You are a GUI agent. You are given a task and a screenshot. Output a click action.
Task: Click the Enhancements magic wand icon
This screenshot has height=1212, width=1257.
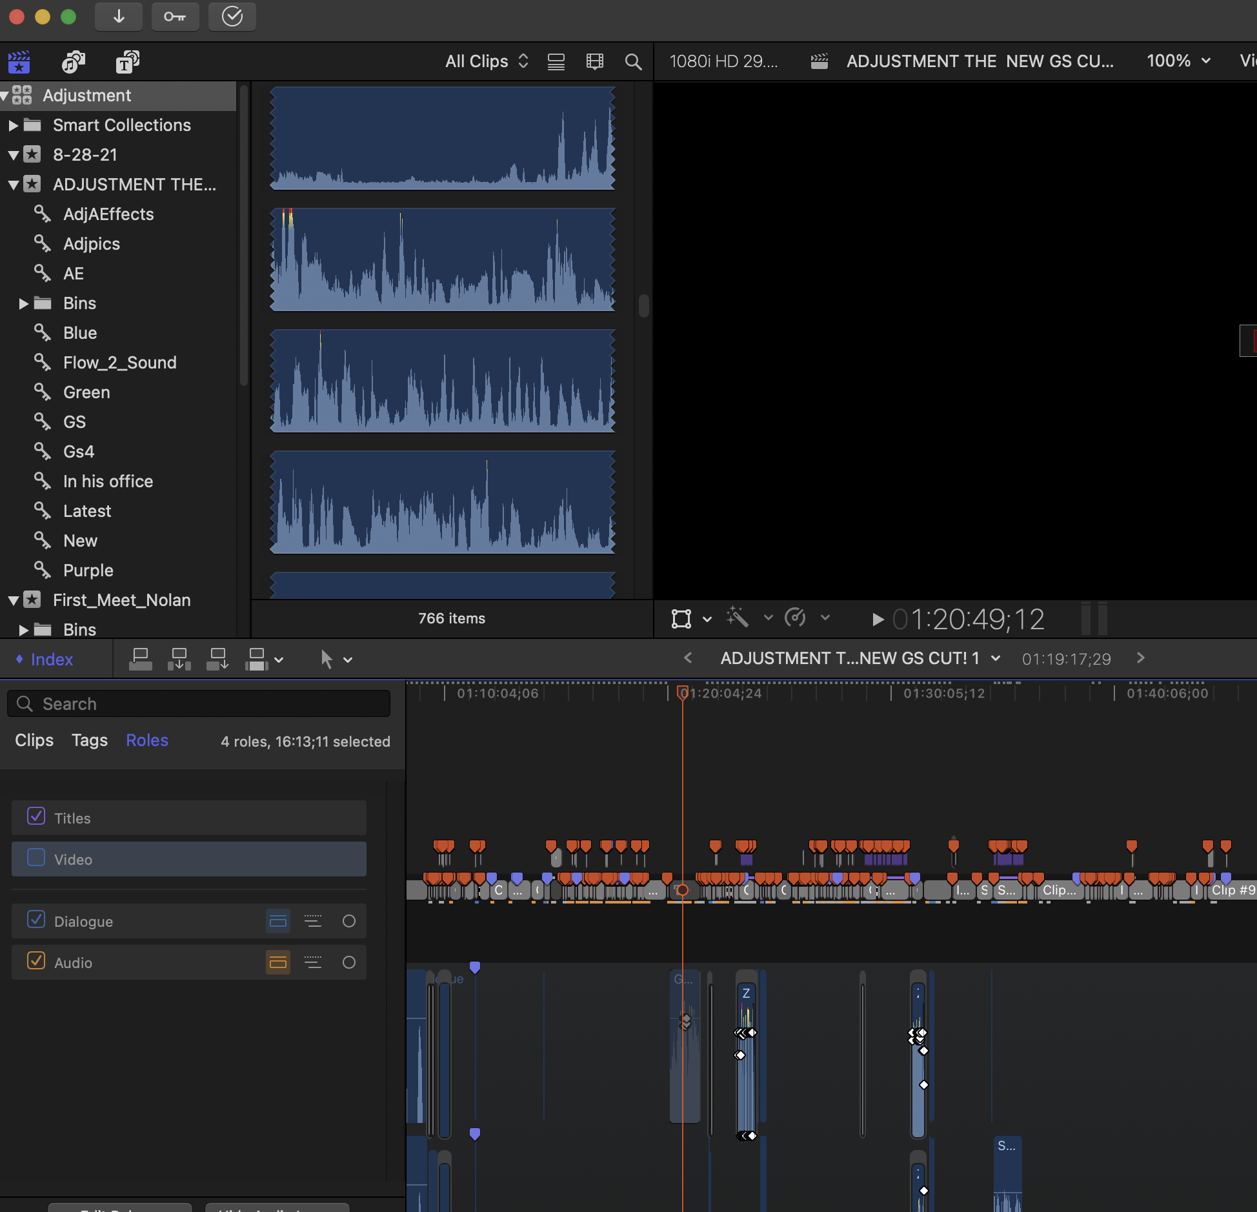pyautogui.click(x=736, y=618)
